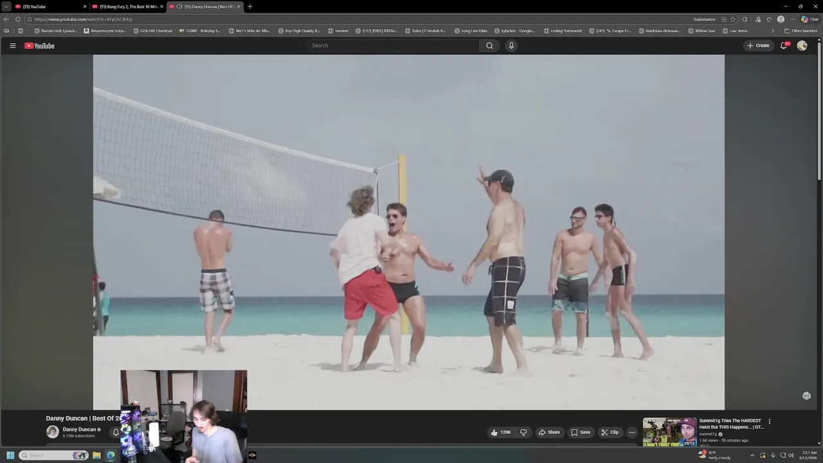Open the tab actions dropdown
This screenshot has height=463, width=823.
[x=6, y=6]
